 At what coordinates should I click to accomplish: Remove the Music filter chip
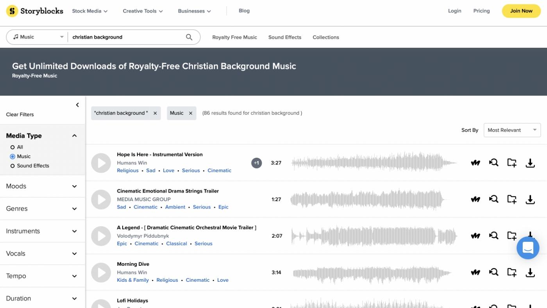click(191, 113)
